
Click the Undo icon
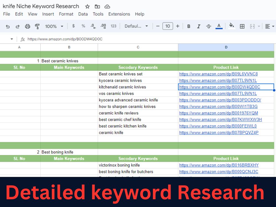pyautogui.click(x=8, y=26)
